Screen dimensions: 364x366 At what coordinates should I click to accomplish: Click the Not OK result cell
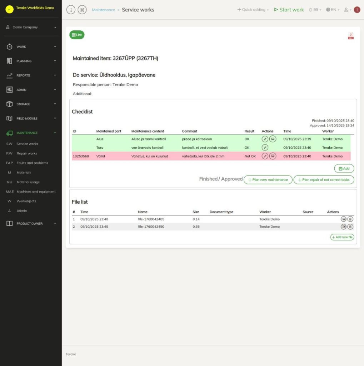coord(250,156)
